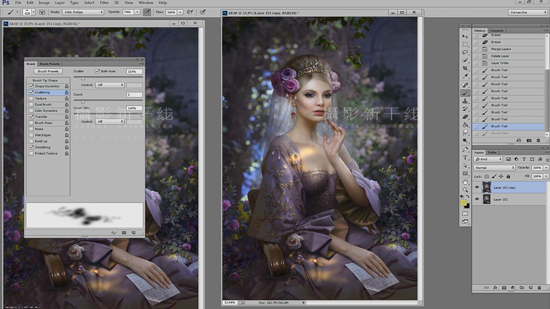Hide Layer 151 visibility eye

[x=477, y=199]
